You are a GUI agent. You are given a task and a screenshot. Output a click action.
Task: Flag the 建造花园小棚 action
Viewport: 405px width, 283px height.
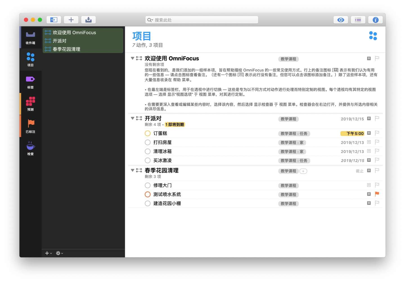pos(377,203)
